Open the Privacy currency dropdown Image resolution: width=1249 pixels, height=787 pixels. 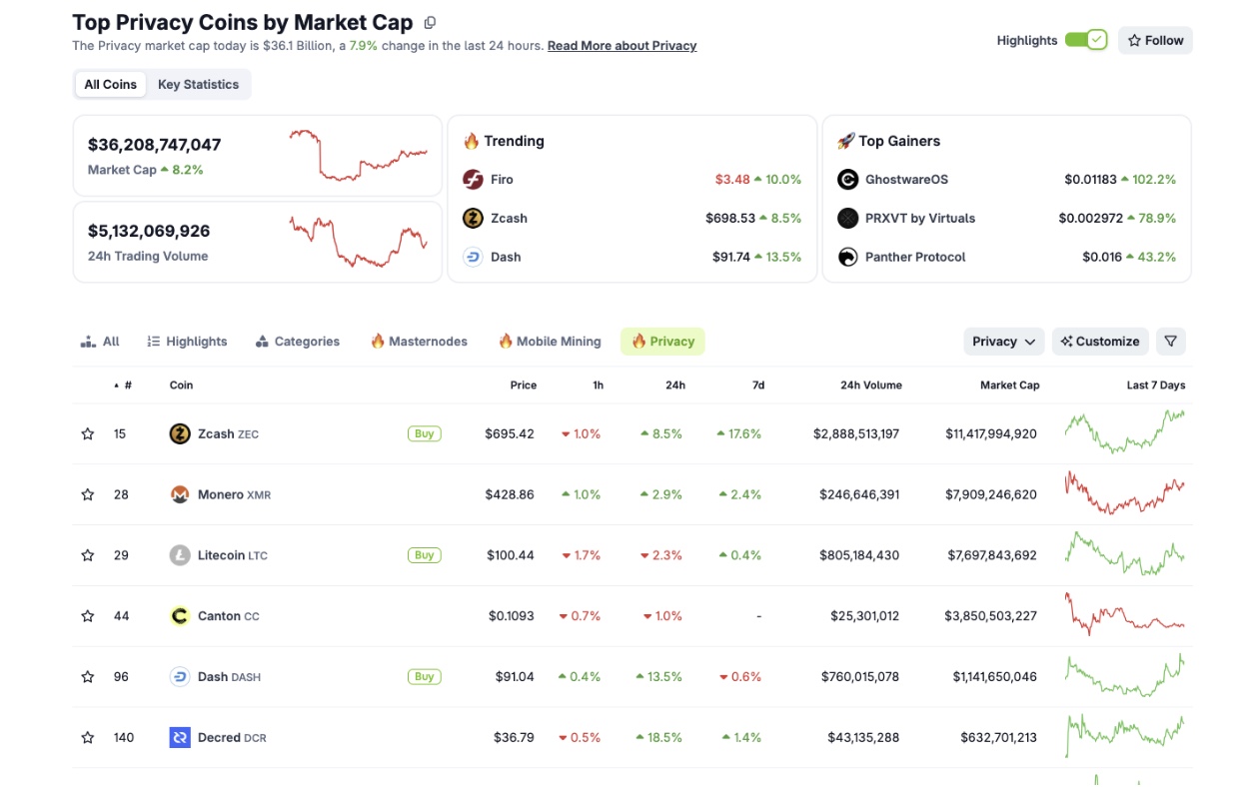point(1003,341)
